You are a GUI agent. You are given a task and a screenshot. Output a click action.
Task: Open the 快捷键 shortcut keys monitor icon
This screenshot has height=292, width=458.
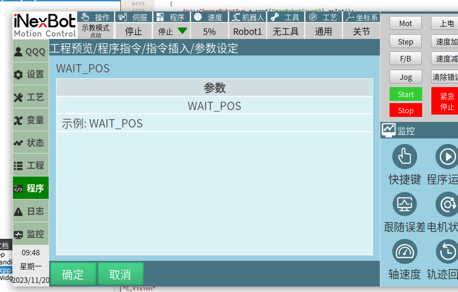404,157
